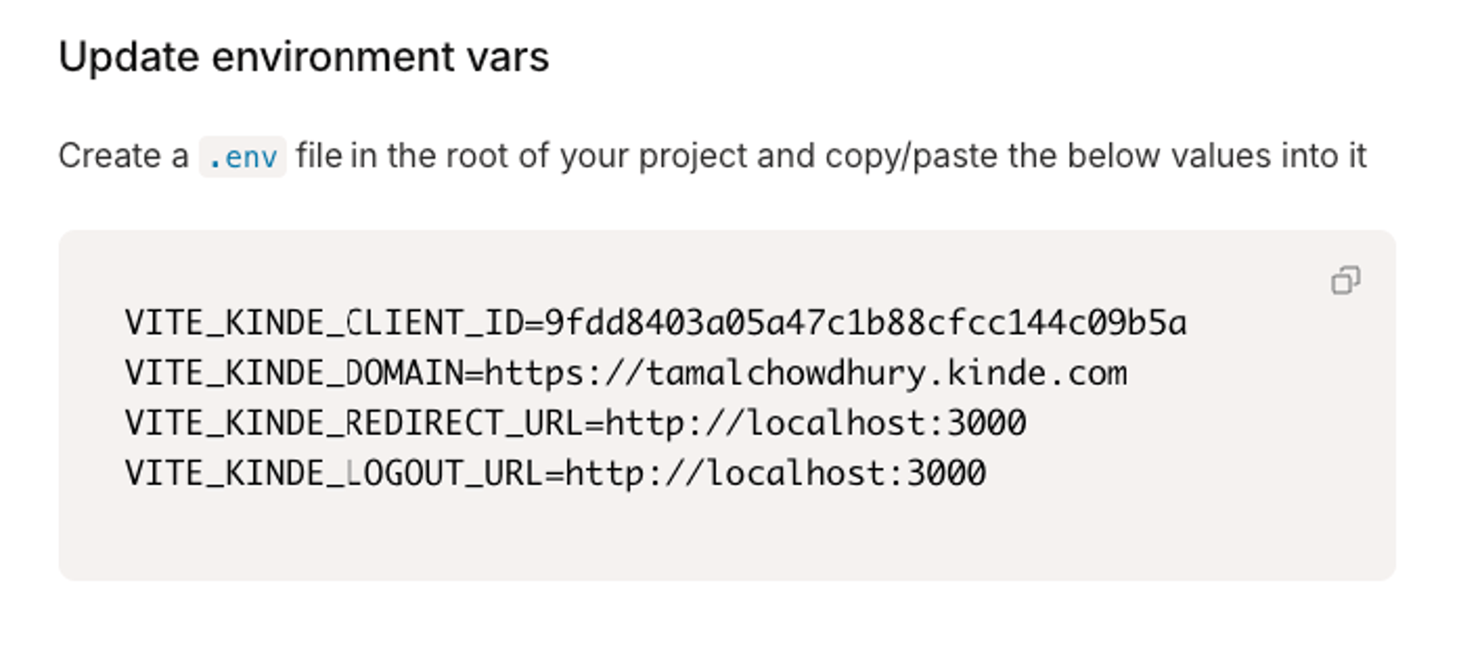Click the VITE_KINDE_LOGOUT_URL variable name
The width and height of the screenshot is (1459, 650).
[334, 474]
